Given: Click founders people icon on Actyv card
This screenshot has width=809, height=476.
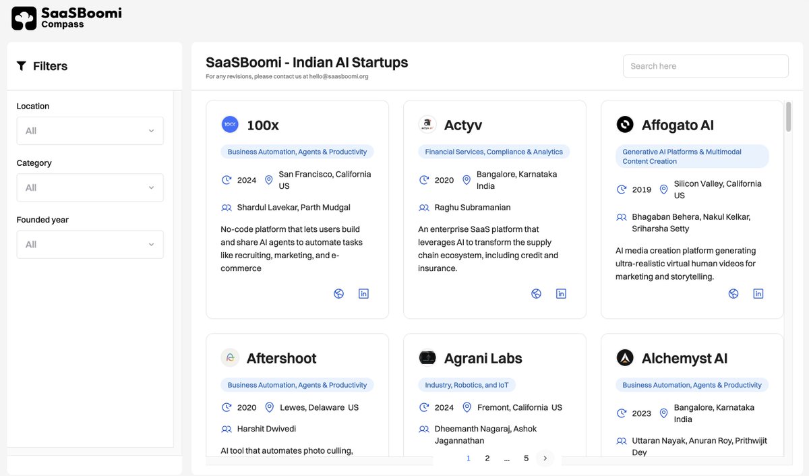Looking at the screenshot, I should click(x=424, y=208).
